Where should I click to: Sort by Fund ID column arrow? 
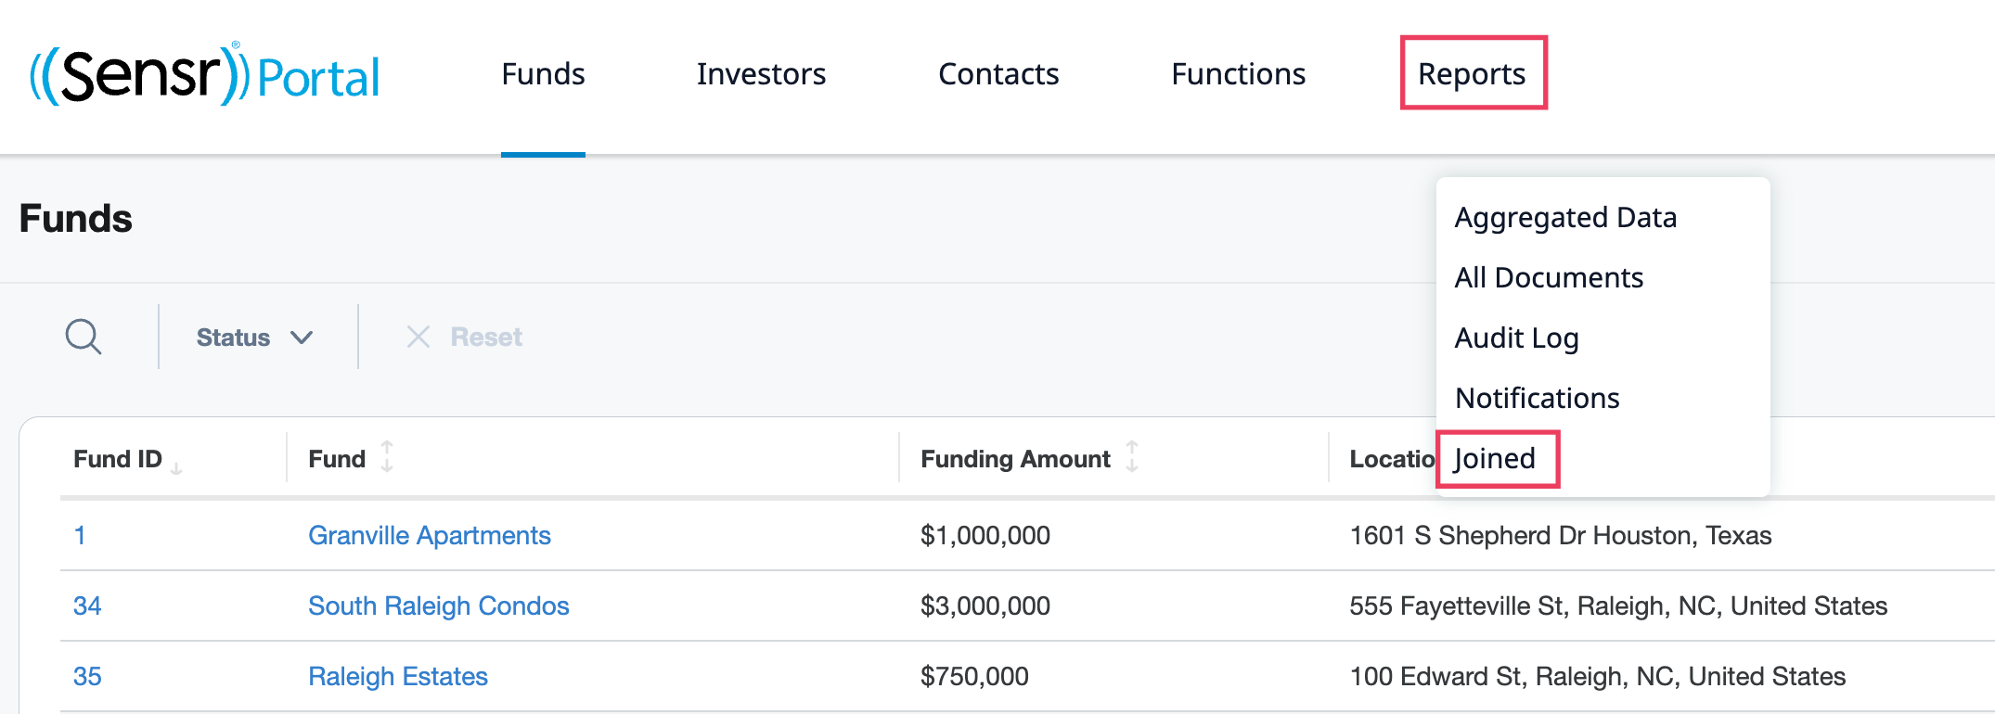click(176, 466)
